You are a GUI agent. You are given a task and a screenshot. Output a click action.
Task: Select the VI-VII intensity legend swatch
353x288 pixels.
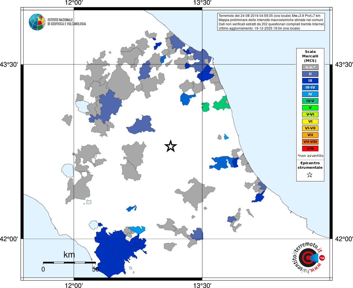click(x=310, y=128)
